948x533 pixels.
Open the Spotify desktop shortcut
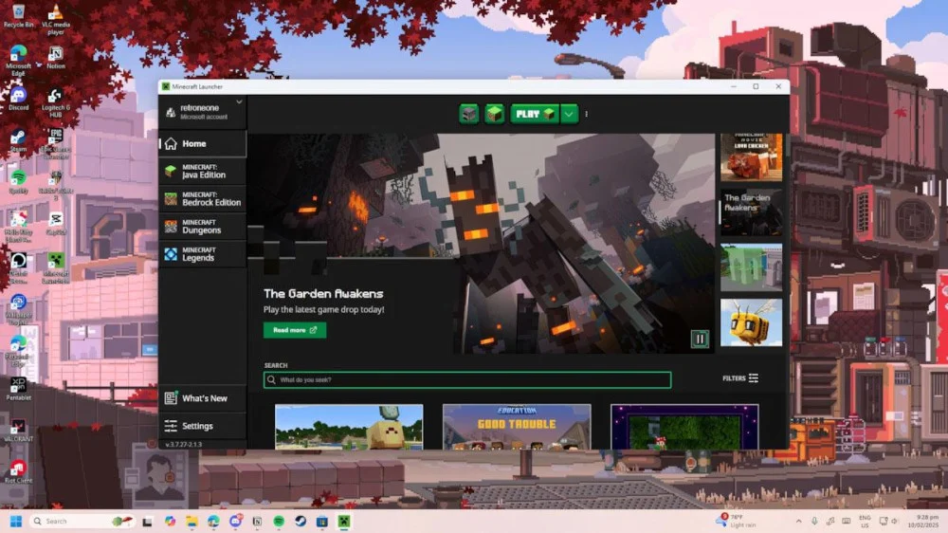tap(18, 183)
